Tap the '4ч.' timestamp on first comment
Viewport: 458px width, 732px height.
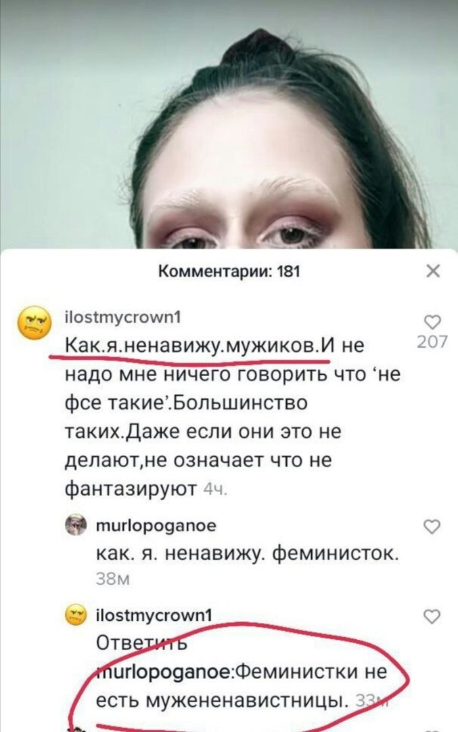coord(216,490)
